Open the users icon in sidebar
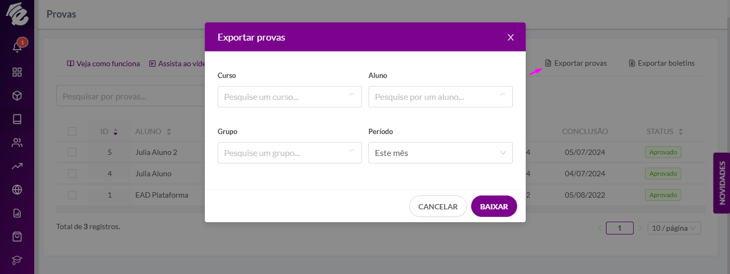Image resolution: width=730 pixels, height=274 pixels. pyautogui.click(x=17, y=143)
